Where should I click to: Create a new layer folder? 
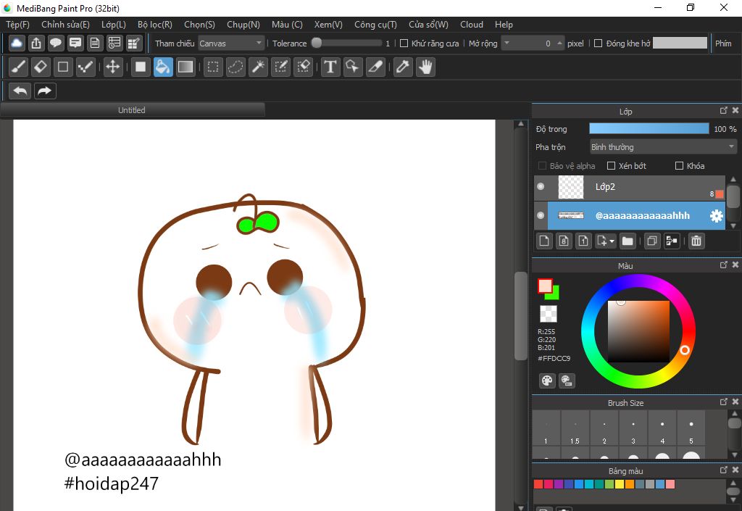click(628, 241)
